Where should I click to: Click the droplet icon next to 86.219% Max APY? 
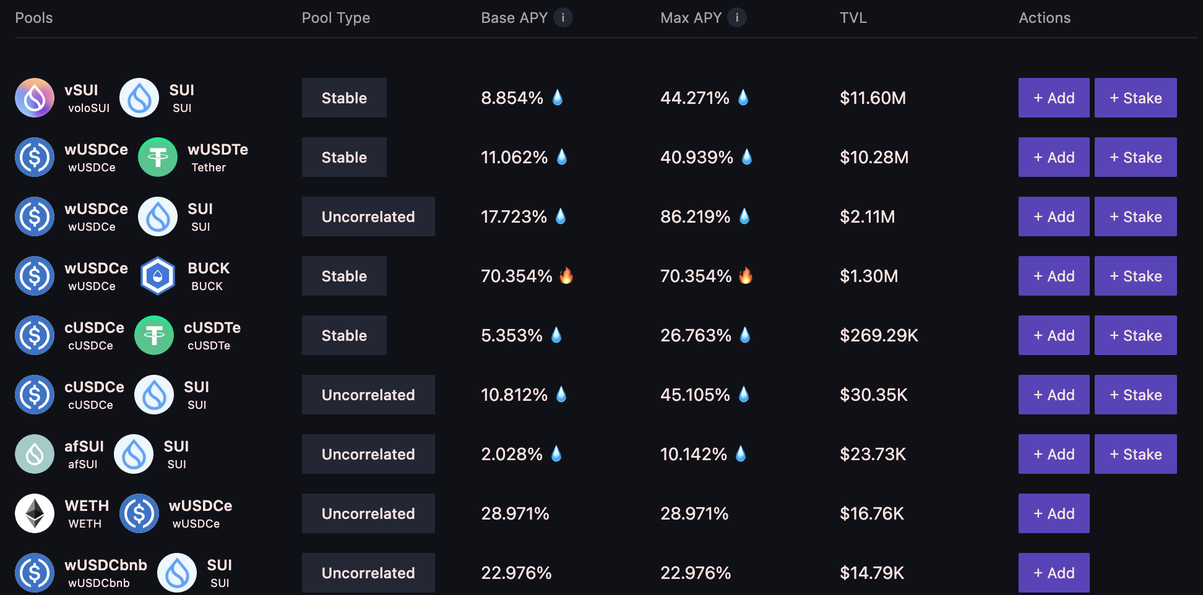click(x=744, y=216)
